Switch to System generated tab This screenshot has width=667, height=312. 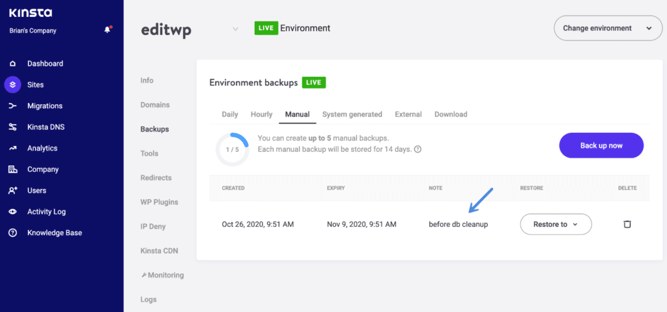coord(352,115)
